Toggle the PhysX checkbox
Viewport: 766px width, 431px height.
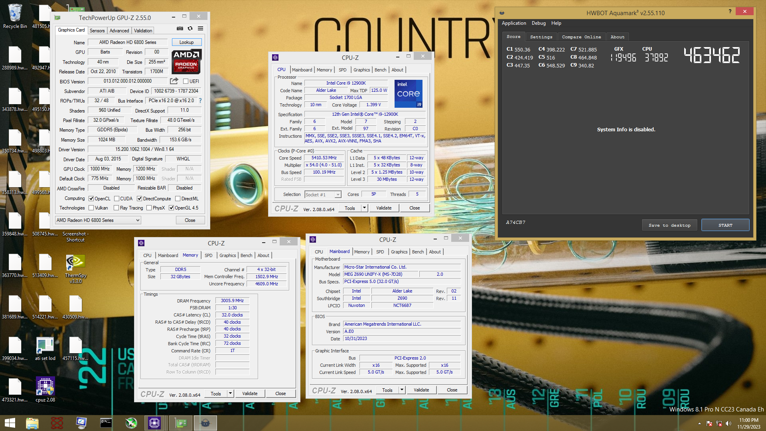[x=149, y=208]
